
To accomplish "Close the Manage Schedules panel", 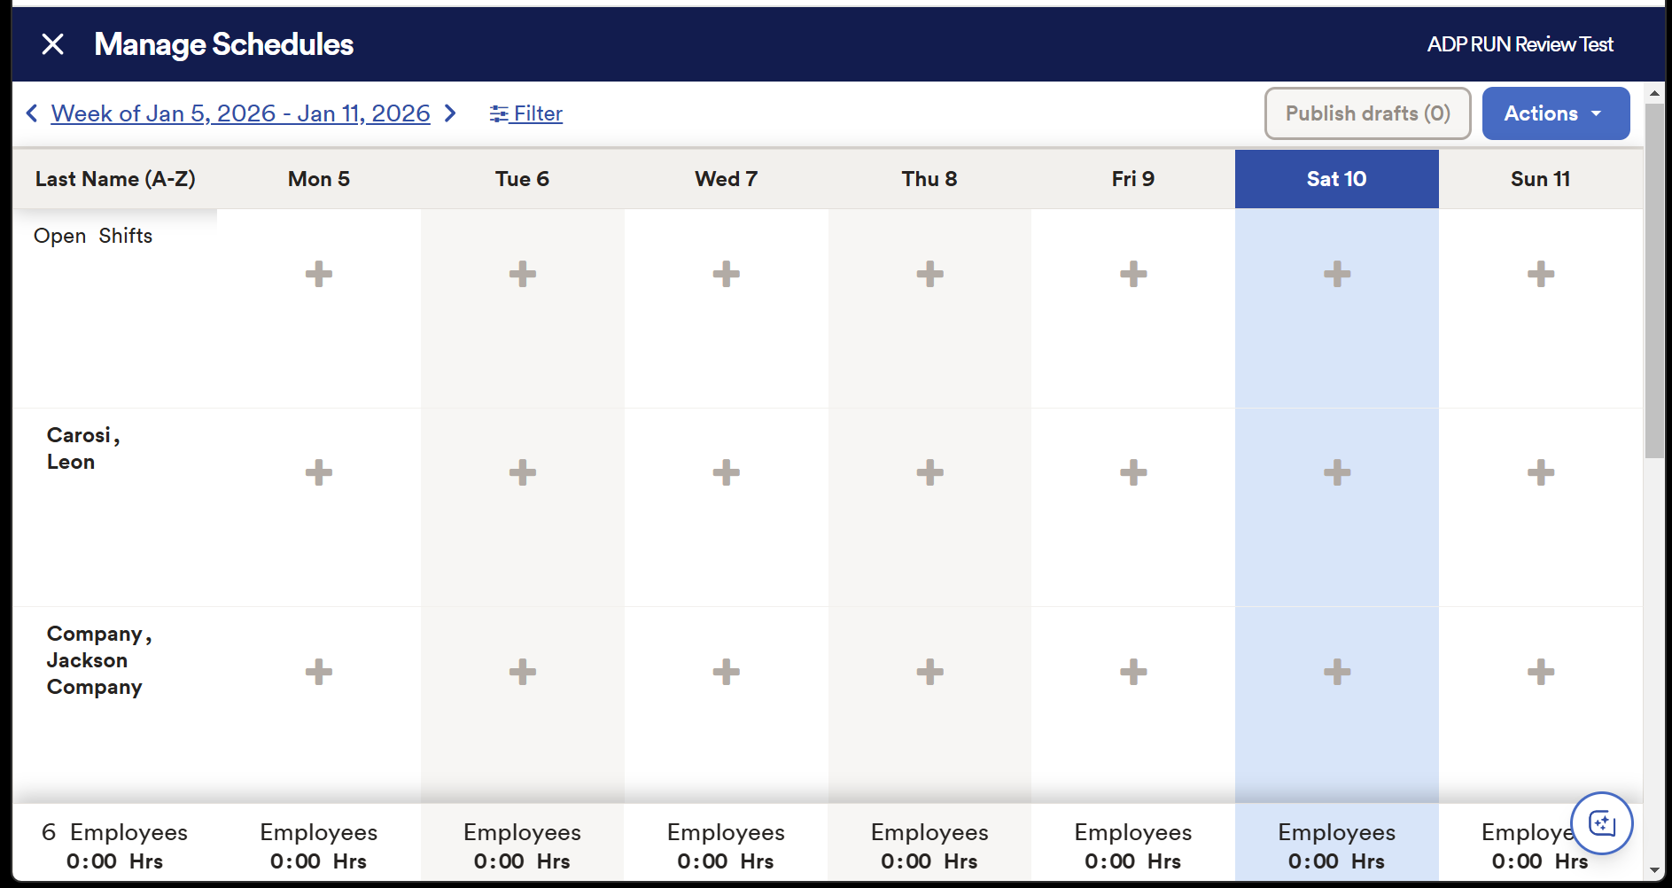I will click(x=52, y=44).
